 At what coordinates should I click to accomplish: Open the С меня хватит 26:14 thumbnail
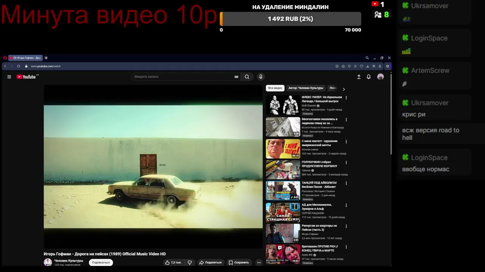click(283, 148)
